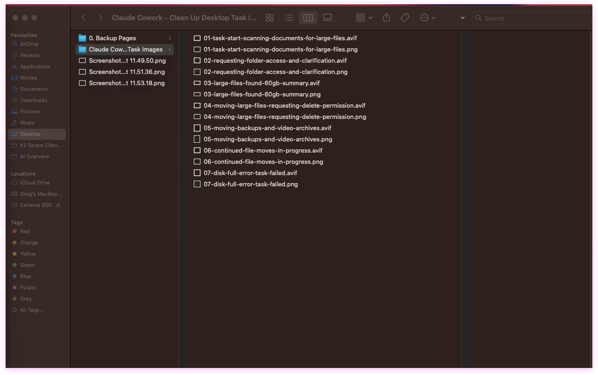
Task: Switch to icon grid view
Action: [270, 18]
